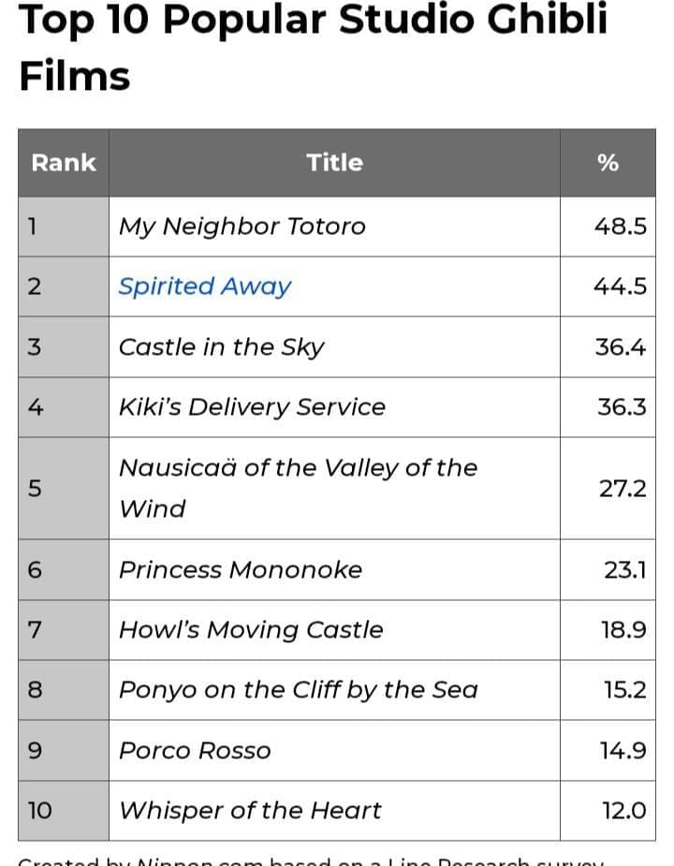674x866 pixels.
Task: Click Kiki's Delivery Service title
Action: point(252,407)
